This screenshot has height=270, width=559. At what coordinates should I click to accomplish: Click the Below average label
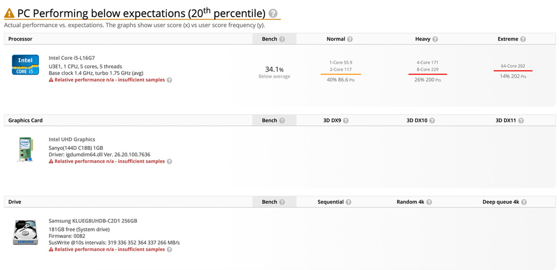click(x=274, y=76)
